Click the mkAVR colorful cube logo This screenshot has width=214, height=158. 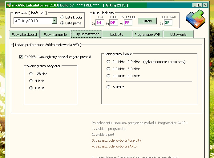[x=196, y=19]
